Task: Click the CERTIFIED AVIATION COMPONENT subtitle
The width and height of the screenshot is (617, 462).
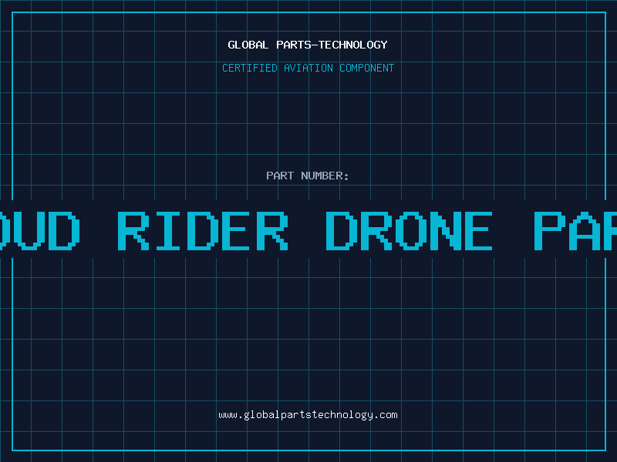Action: [x=308, y=68]
